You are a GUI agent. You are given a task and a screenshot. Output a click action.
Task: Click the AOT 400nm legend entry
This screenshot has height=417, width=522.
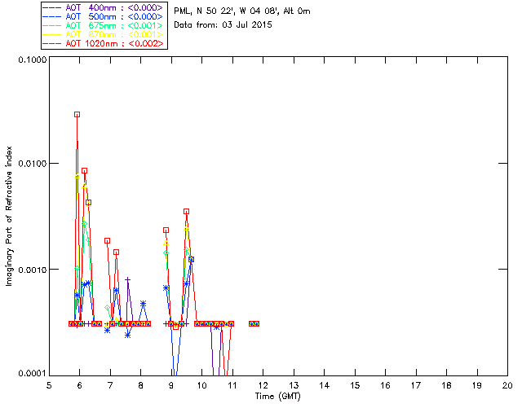click(x=104, y=7)
